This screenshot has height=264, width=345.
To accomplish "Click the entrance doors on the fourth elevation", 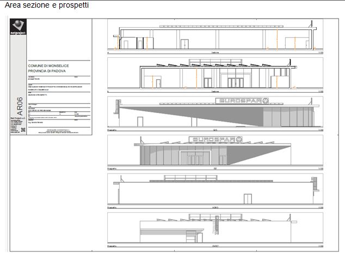I will [x=195, y=159].
